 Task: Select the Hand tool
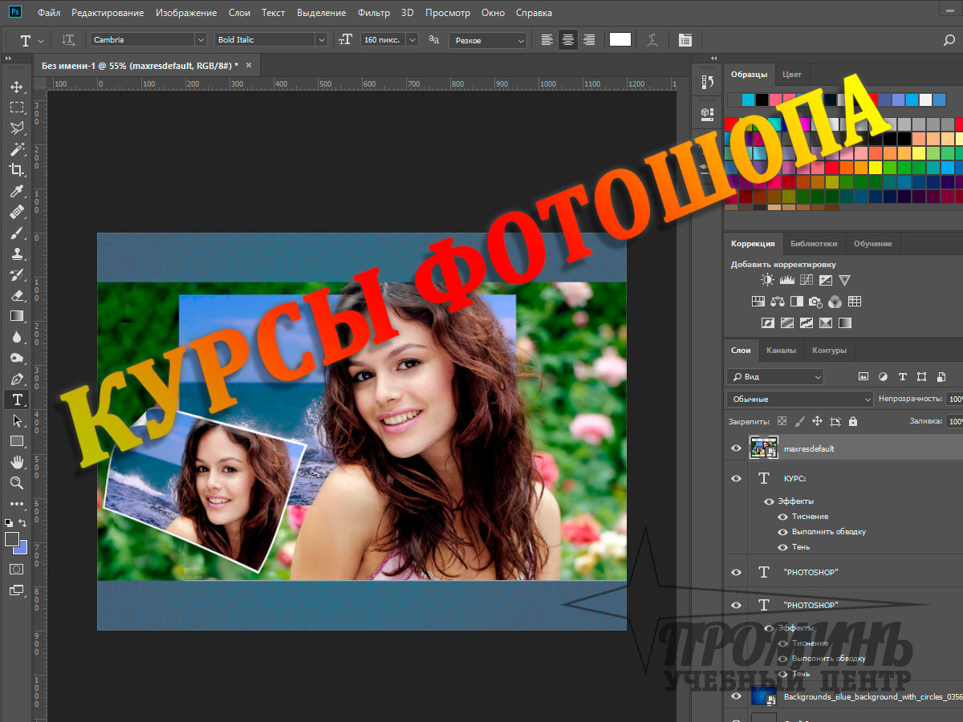pyautogui.click(x=17, y=462)
